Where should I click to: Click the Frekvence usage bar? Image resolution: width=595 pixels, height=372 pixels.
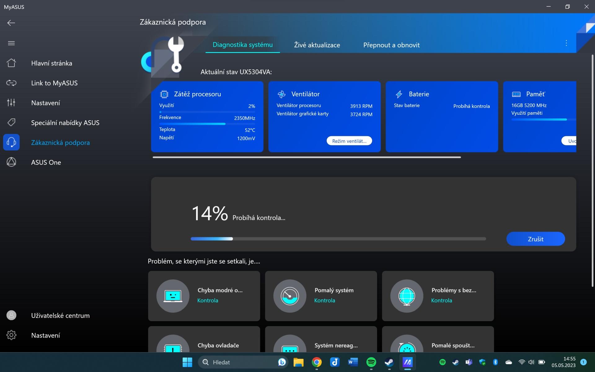(x=207, y=124)
